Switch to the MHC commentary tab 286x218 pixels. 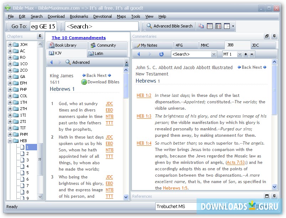click(211, 45)
